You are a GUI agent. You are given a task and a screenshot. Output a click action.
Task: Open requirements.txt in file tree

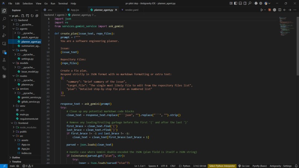tap(29, 119)
